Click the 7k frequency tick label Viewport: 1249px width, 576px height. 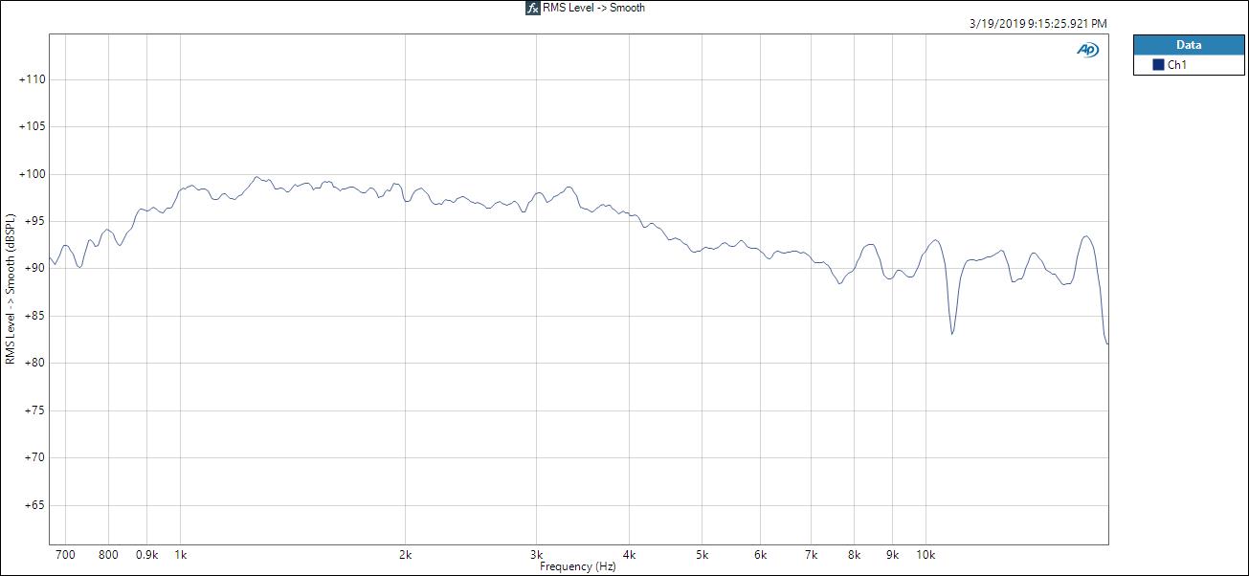pos(811,554)
